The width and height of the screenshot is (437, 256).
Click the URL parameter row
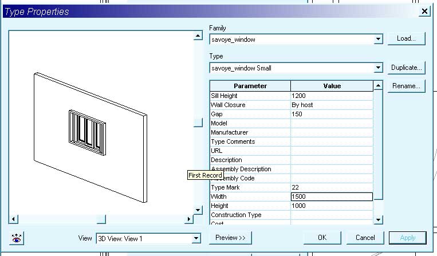coord(292,151)
